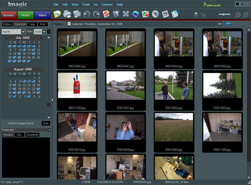Screen dimensions: 251x185
Task: Click calendar list scroll-up chevron
Action: (49, 37)
